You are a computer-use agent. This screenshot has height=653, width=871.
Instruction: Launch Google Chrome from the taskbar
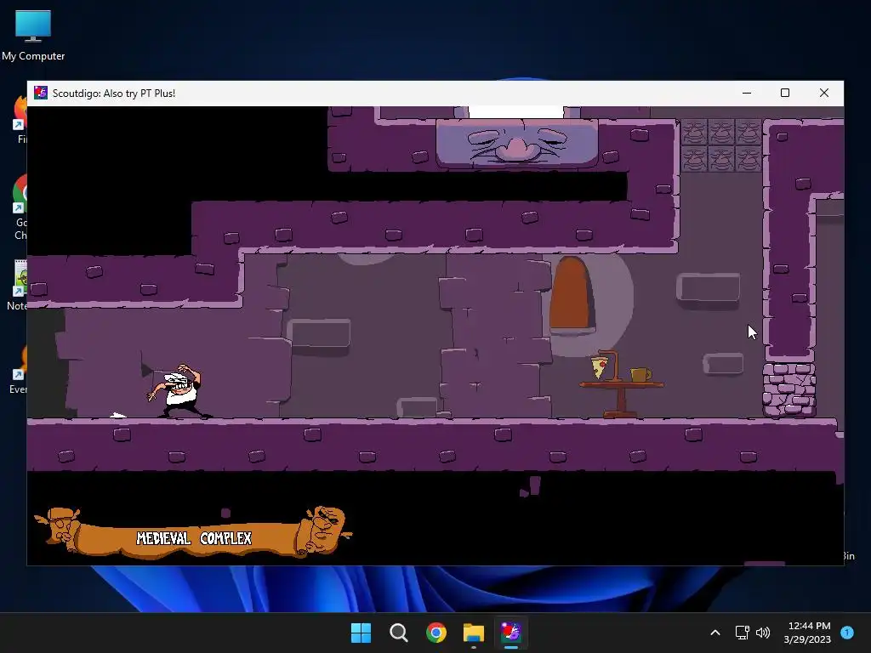click(436, 633)
